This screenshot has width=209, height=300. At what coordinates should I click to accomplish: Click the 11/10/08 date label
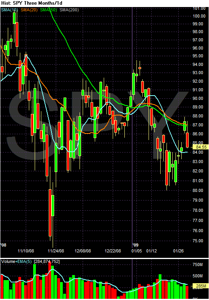tap(26, 250)
